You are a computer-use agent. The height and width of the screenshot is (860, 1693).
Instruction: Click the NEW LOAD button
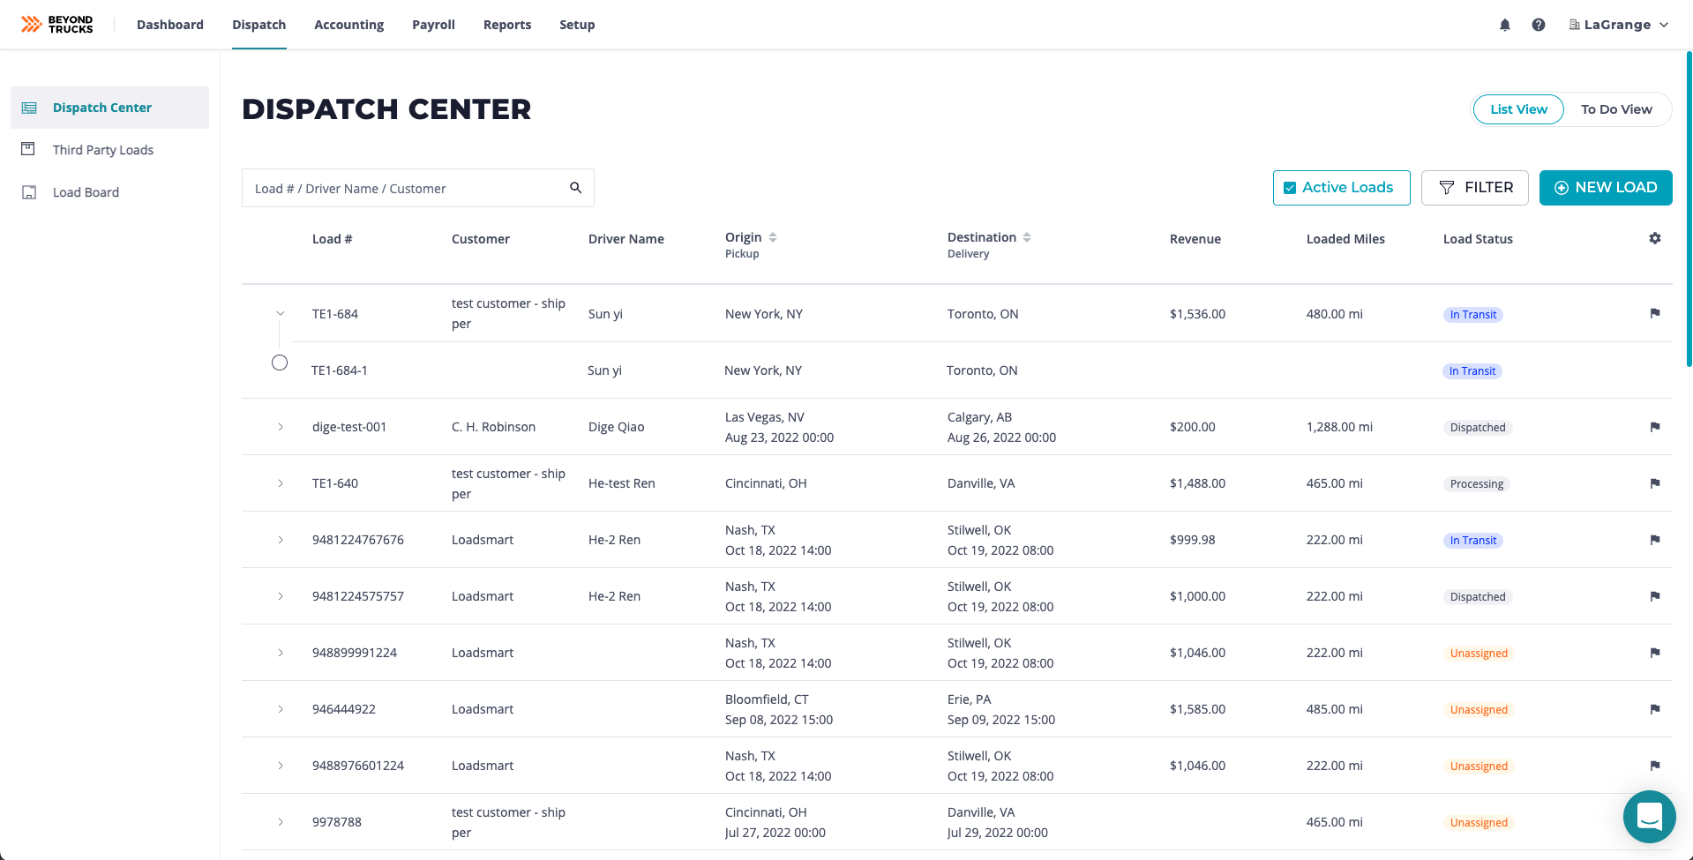(1605, 187)
